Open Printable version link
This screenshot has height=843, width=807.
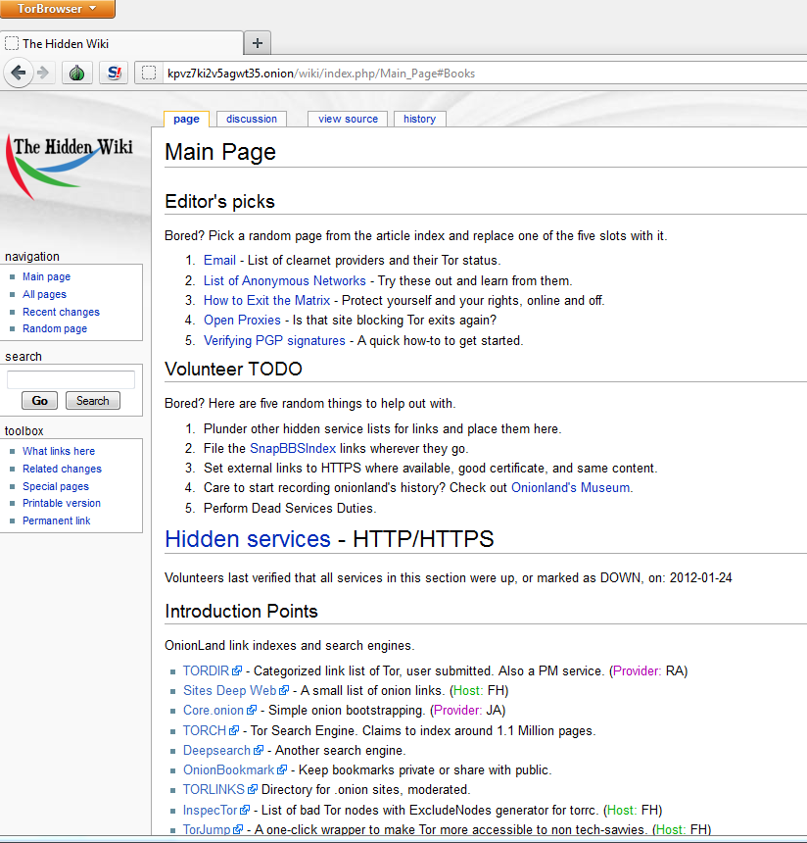[62, 503]
